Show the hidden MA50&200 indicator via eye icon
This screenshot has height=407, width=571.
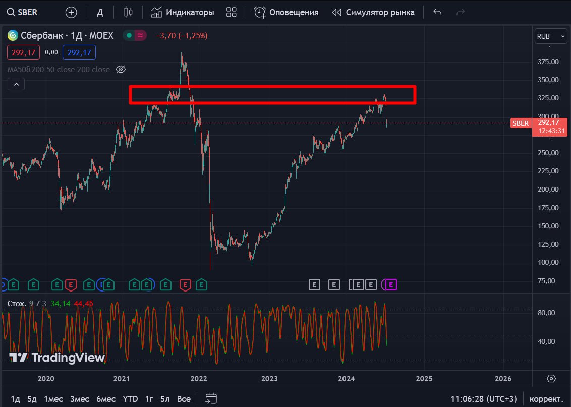coord(121,69)
